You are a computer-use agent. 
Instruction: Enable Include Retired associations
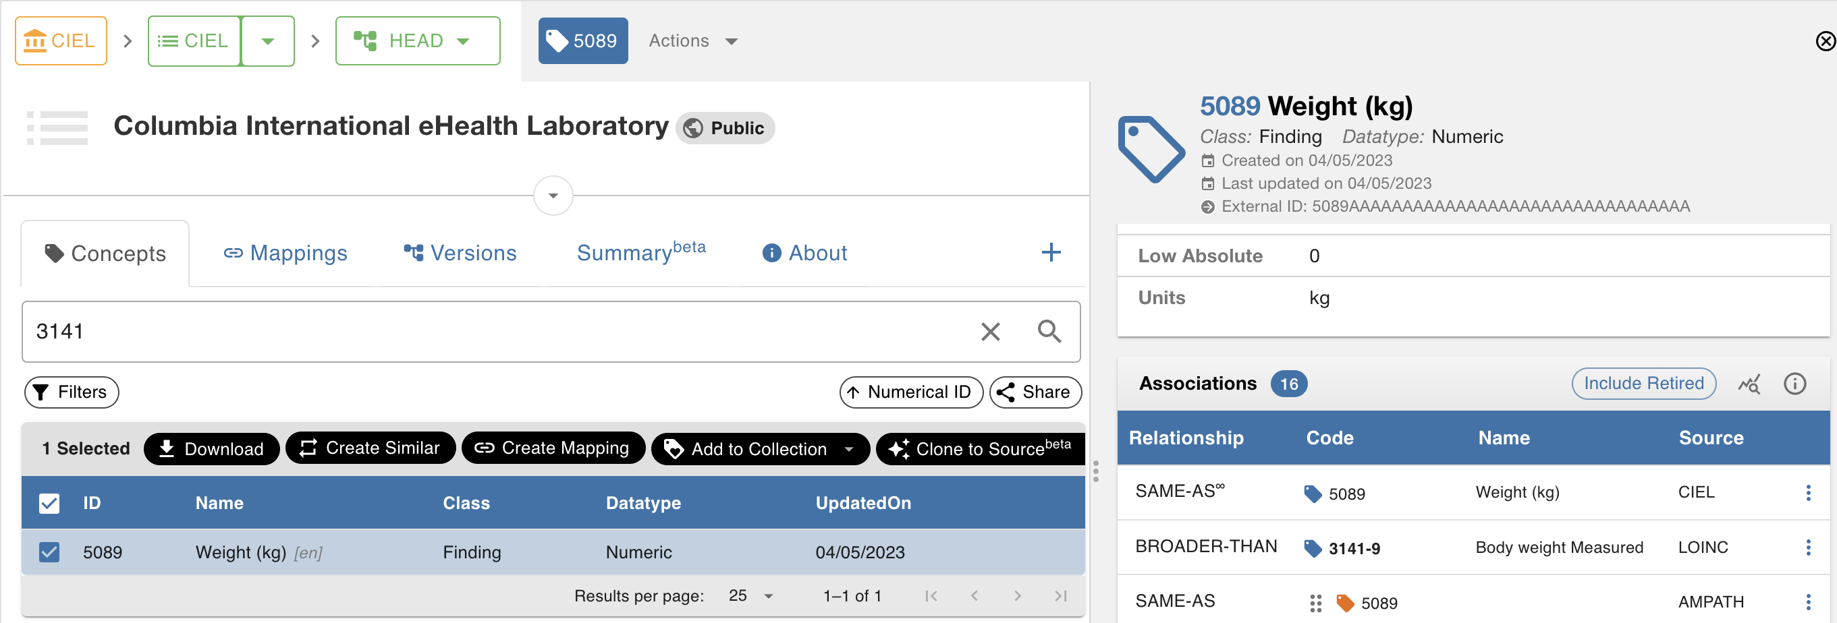pyautogui.click(x=1644, y=384)
